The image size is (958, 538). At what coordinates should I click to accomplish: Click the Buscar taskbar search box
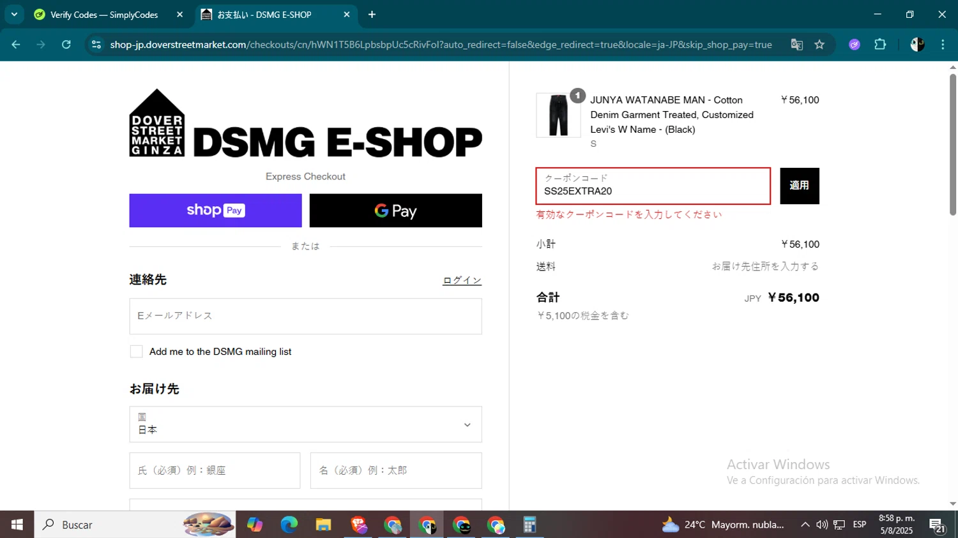135,525
